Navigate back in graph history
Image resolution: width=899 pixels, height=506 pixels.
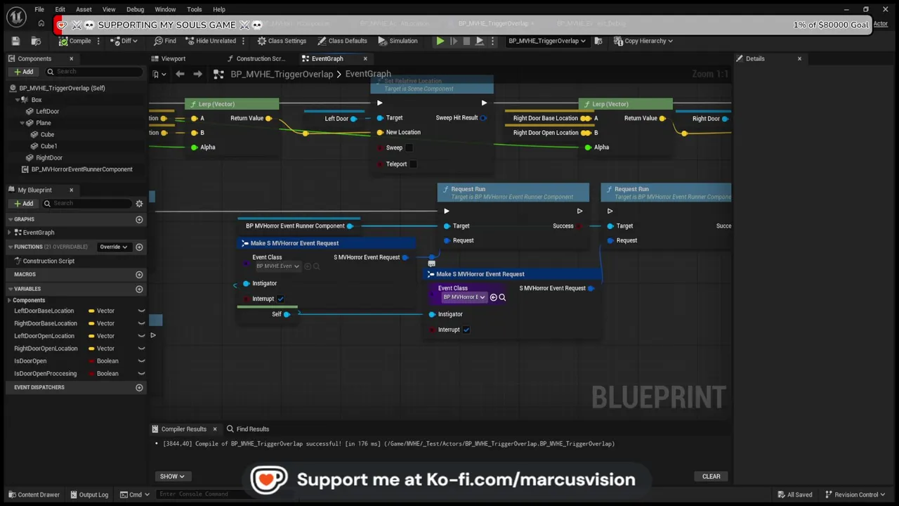click(180, 74)
